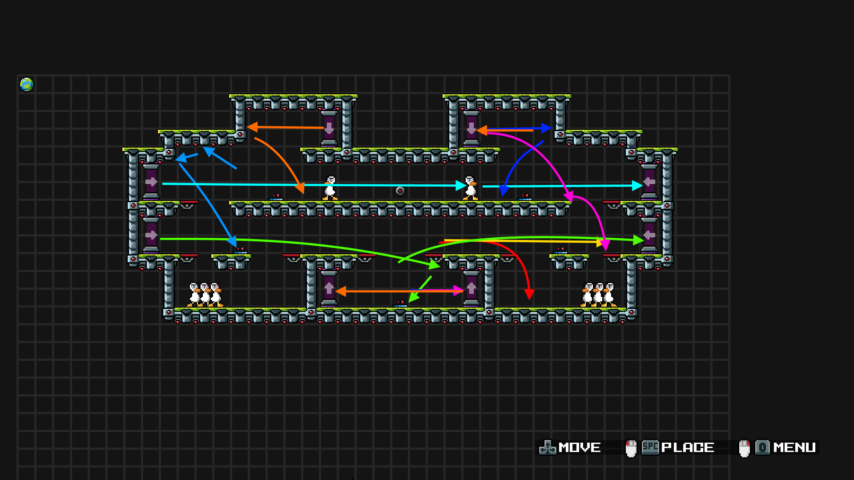Select the red pressure button on the bottom floor

(x=400, y=304)
